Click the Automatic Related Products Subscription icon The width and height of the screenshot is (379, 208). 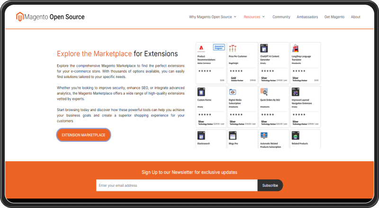click(x=264, y=135)
